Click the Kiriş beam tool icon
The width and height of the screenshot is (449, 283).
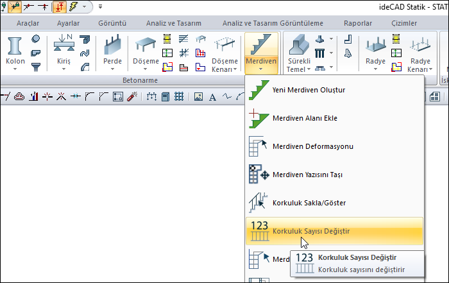[x=64, y=43]
